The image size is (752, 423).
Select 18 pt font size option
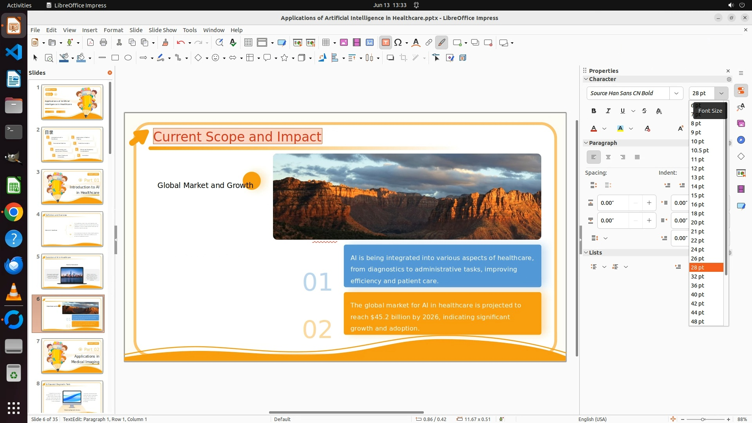tap(698, 213)
